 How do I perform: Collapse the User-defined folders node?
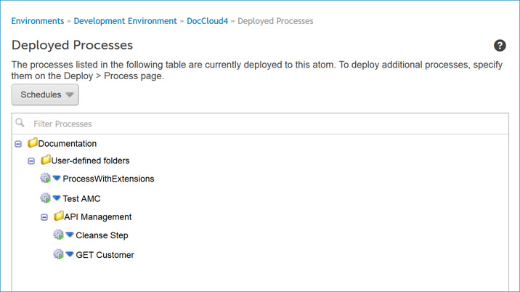[31, 161]
